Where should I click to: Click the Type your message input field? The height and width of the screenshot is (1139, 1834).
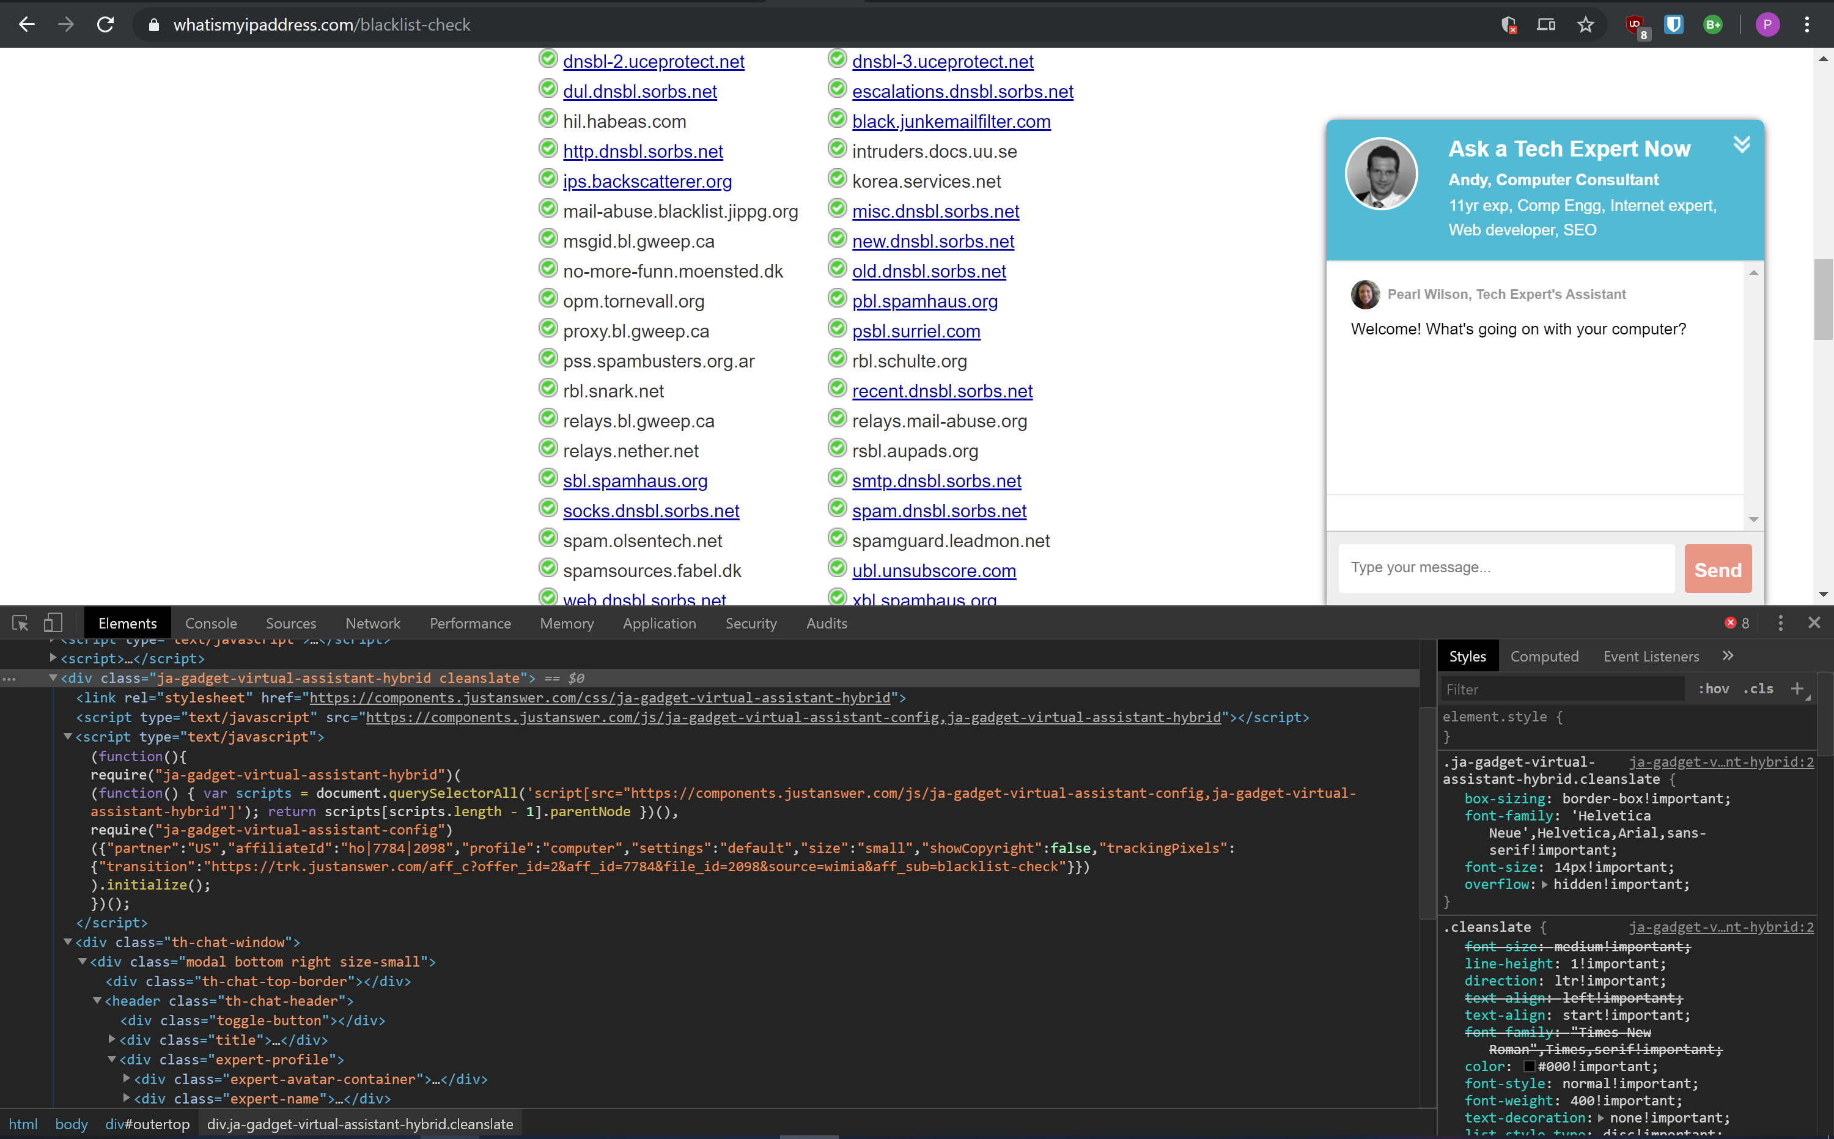click(x=1504, y=568)
